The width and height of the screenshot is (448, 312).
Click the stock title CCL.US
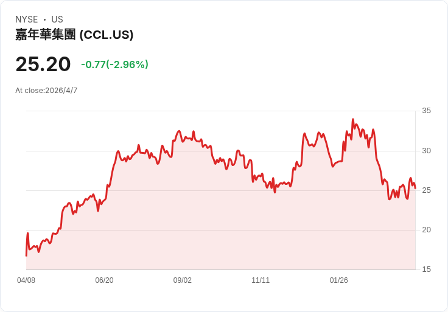[x=74, y=35]
